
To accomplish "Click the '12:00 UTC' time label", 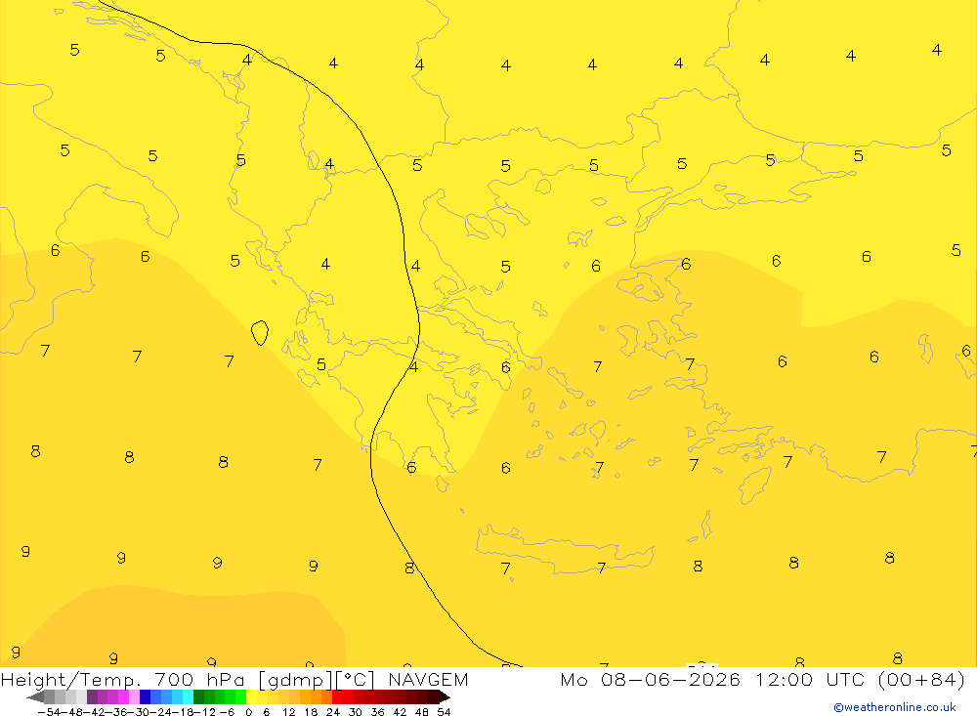I will pos(810,679).
